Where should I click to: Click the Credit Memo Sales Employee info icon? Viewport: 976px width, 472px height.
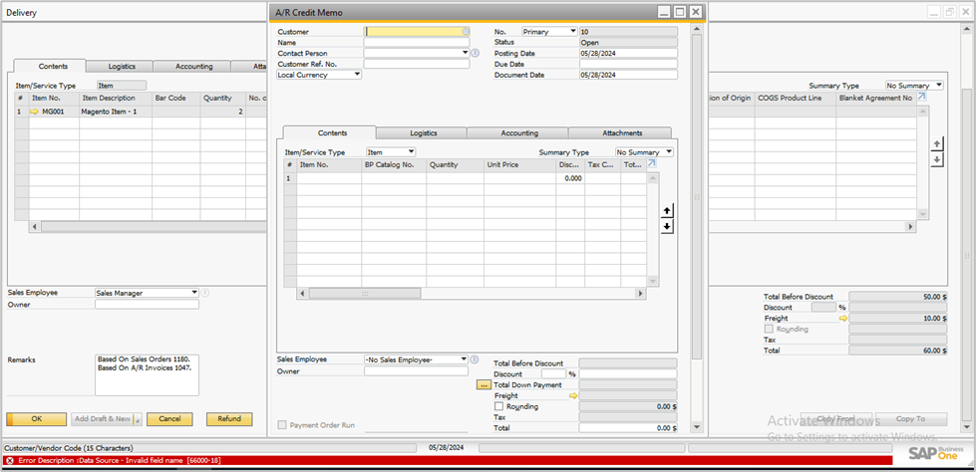pyautogui.click(x=475, y=359)
